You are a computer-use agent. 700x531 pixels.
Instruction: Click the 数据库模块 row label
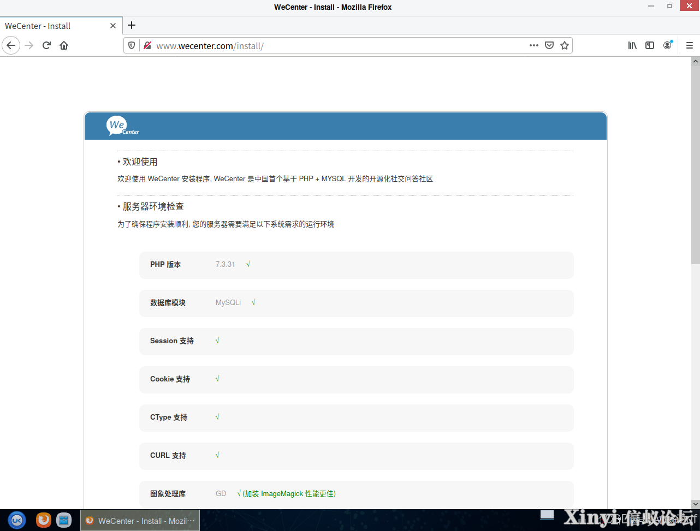[168, 302]
